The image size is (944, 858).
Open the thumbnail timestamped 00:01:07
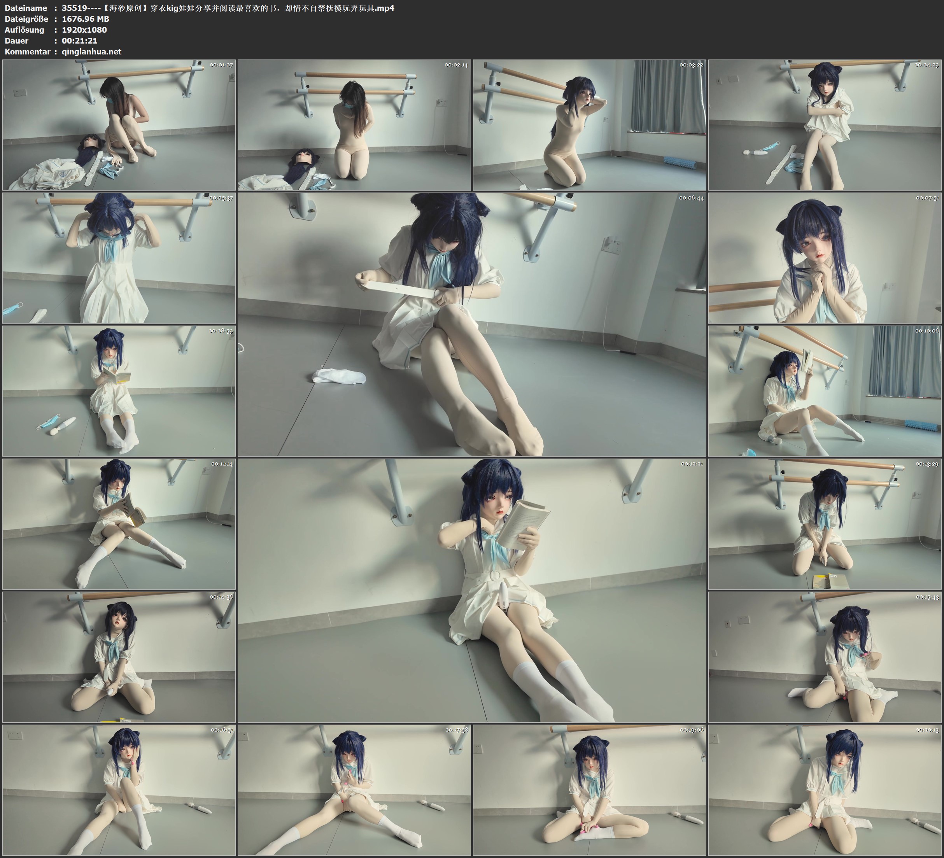(119, 124)
